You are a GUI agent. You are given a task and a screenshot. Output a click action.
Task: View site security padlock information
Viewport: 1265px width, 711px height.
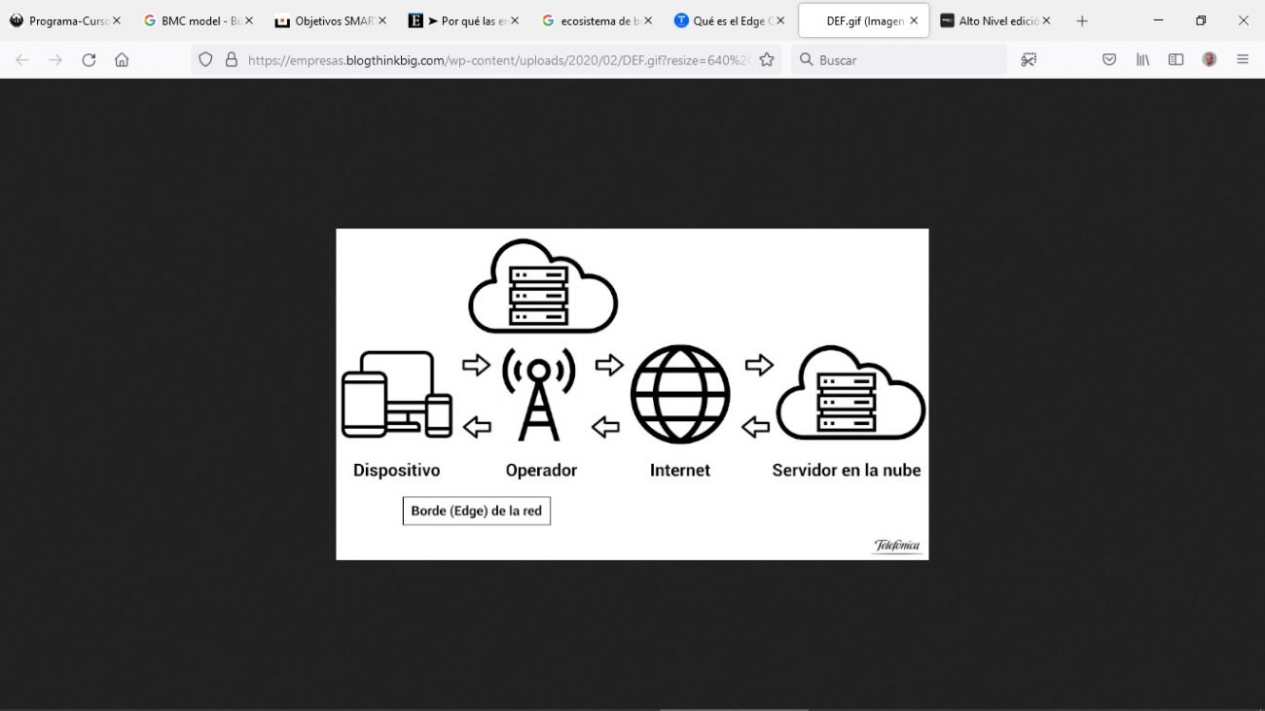tap(232, 60)
